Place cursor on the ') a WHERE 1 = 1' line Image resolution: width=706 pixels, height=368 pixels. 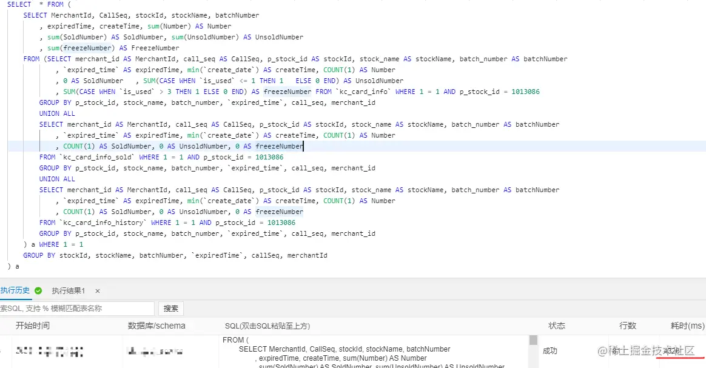(53, 244)
